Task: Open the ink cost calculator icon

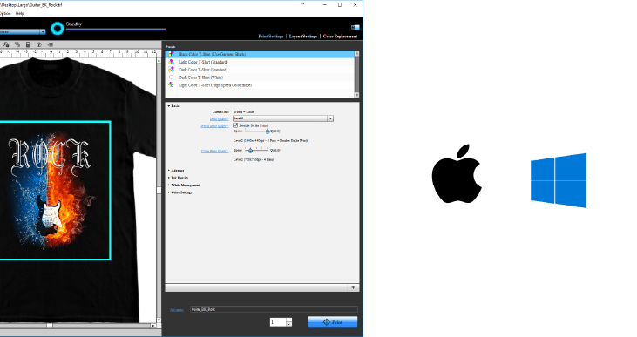Action: [28, 44]
